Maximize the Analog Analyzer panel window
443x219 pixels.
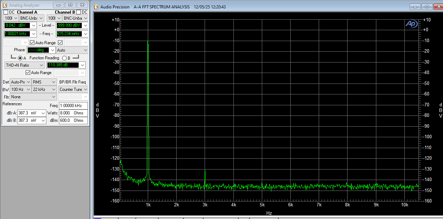coord(70,5)
